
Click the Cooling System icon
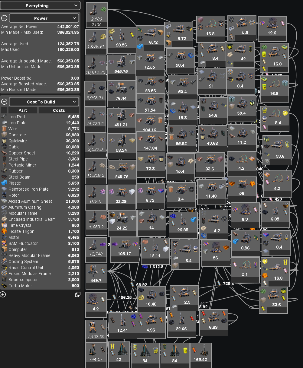click(4, 262)
